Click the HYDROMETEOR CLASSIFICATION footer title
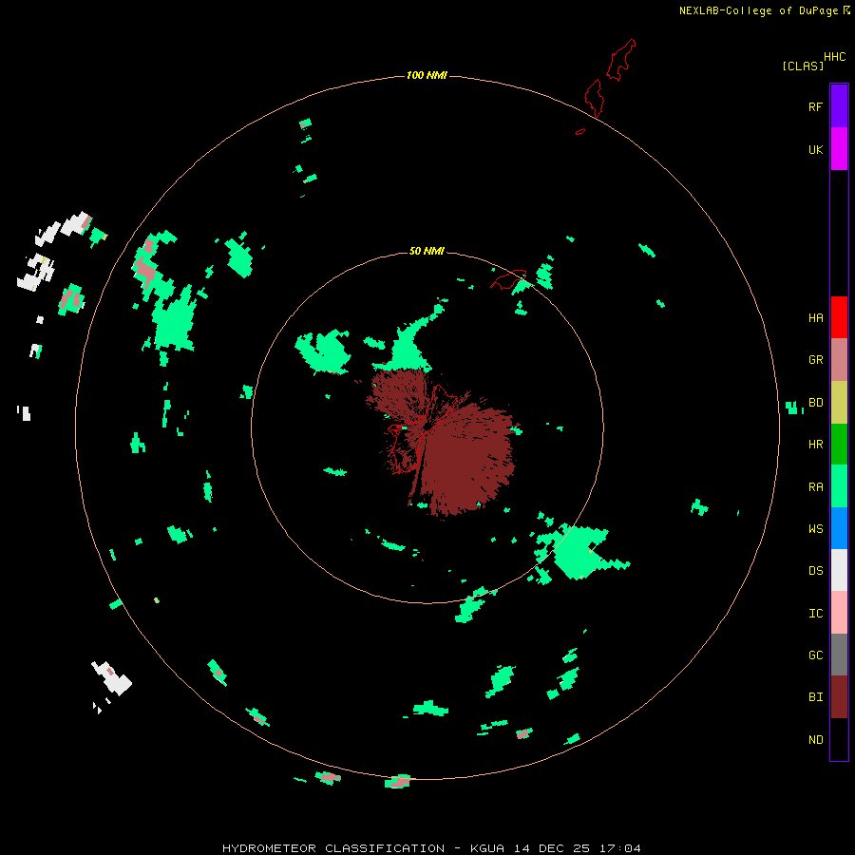855x855 pixels. tap(333, 848)
